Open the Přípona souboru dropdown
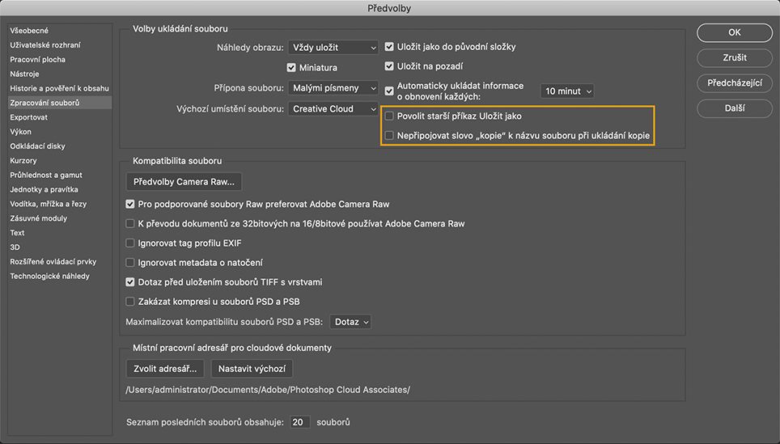Viewport: 780px width, 444px height. 333,87
